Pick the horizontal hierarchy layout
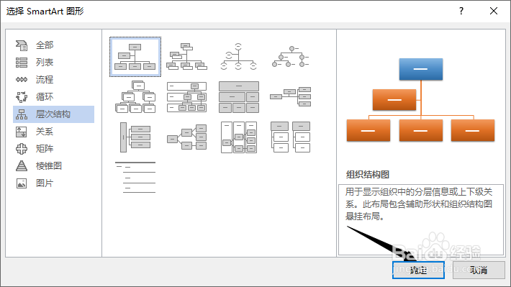511x287 pixels. click(x=186, y=137)
